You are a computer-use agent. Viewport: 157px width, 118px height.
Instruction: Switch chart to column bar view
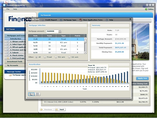[x=37, y=94]
